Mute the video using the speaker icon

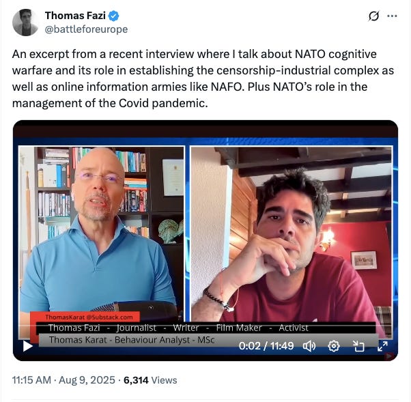click(309, 346)
